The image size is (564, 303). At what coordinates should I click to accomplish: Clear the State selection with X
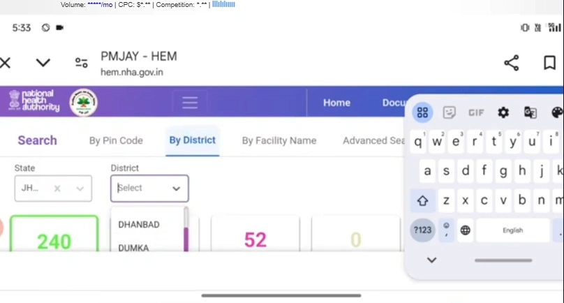click(x=57, y=189)
